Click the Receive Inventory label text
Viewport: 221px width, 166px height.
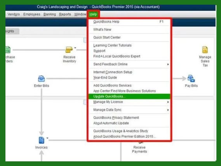tap(70, 59)
